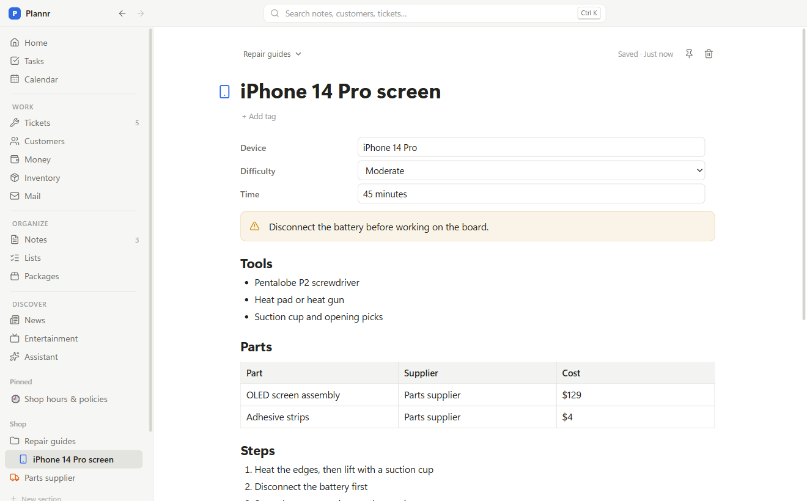
Task: Open Tickets in the sidebar
Action: click(75, 123)
